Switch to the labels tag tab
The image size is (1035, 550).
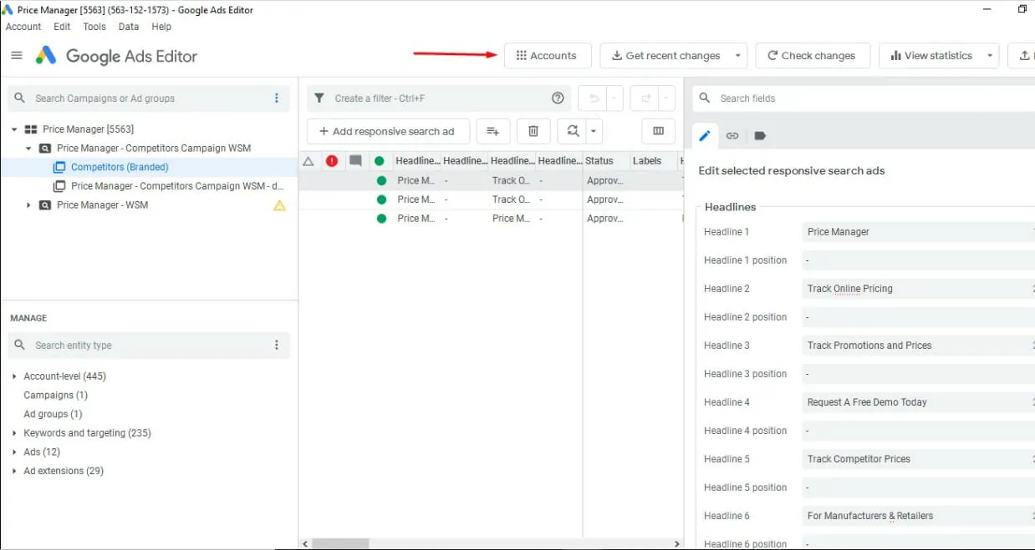coord(760,136)
